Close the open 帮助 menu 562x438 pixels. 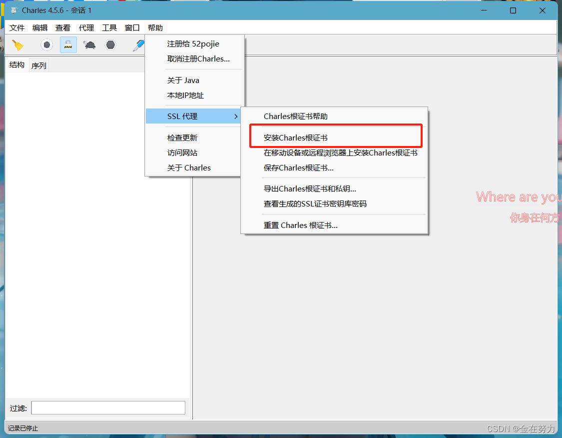point(155,27)
